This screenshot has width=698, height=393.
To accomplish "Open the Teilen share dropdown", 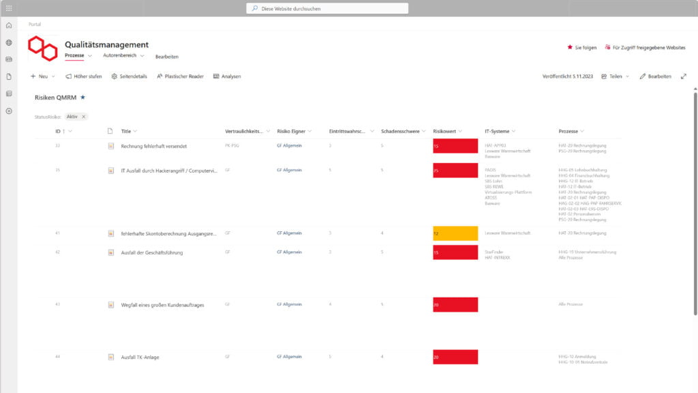I will click(615, 76).
